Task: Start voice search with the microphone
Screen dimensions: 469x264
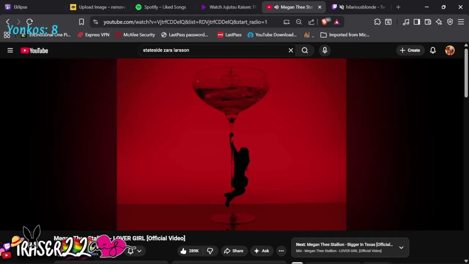Action: pos(325,50)
